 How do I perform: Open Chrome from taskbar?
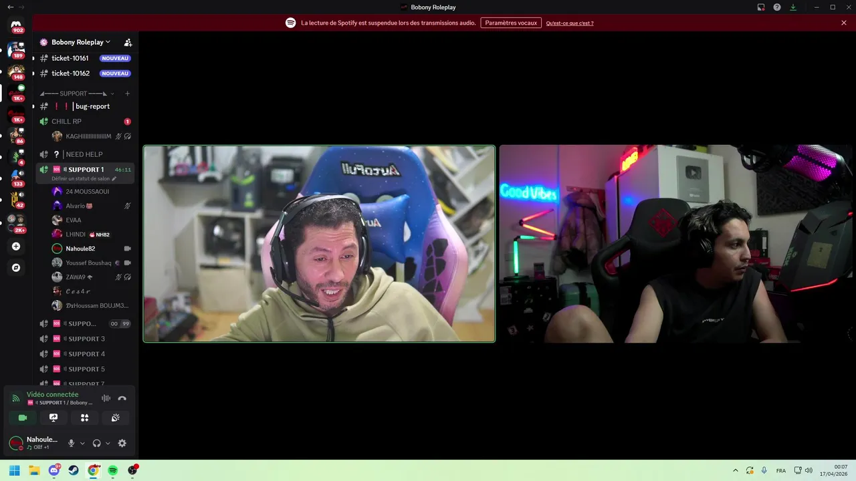click(x=93, y=470)
